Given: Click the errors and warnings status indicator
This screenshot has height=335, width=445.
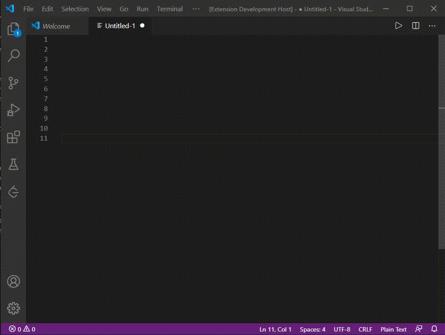Looking at the screenshot, I should [x=22, y=329].
